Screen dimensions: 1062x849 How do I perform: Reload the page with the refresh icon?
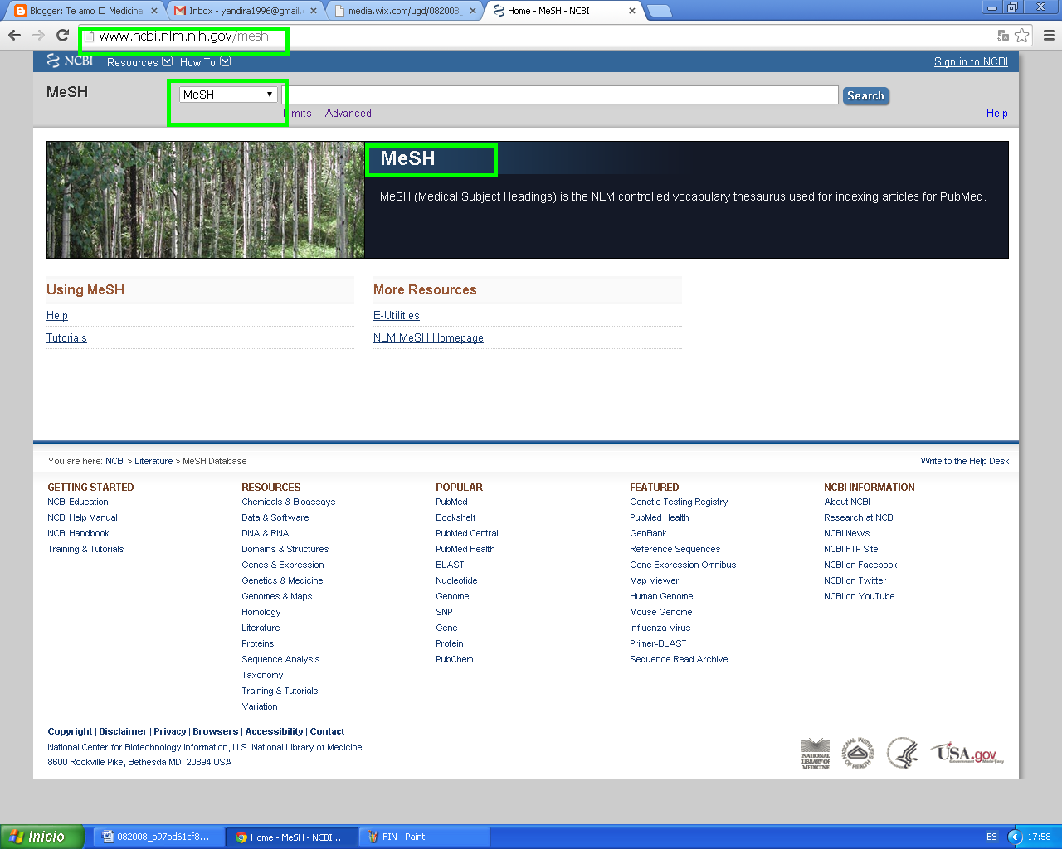[62, 36]
